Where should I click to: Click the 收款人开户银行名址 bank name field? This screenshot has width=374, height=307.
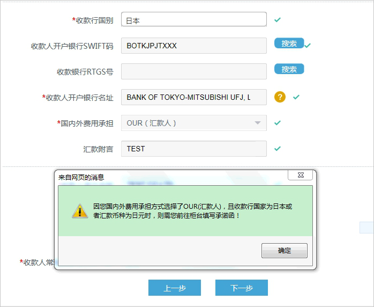(x=193, y=97)
